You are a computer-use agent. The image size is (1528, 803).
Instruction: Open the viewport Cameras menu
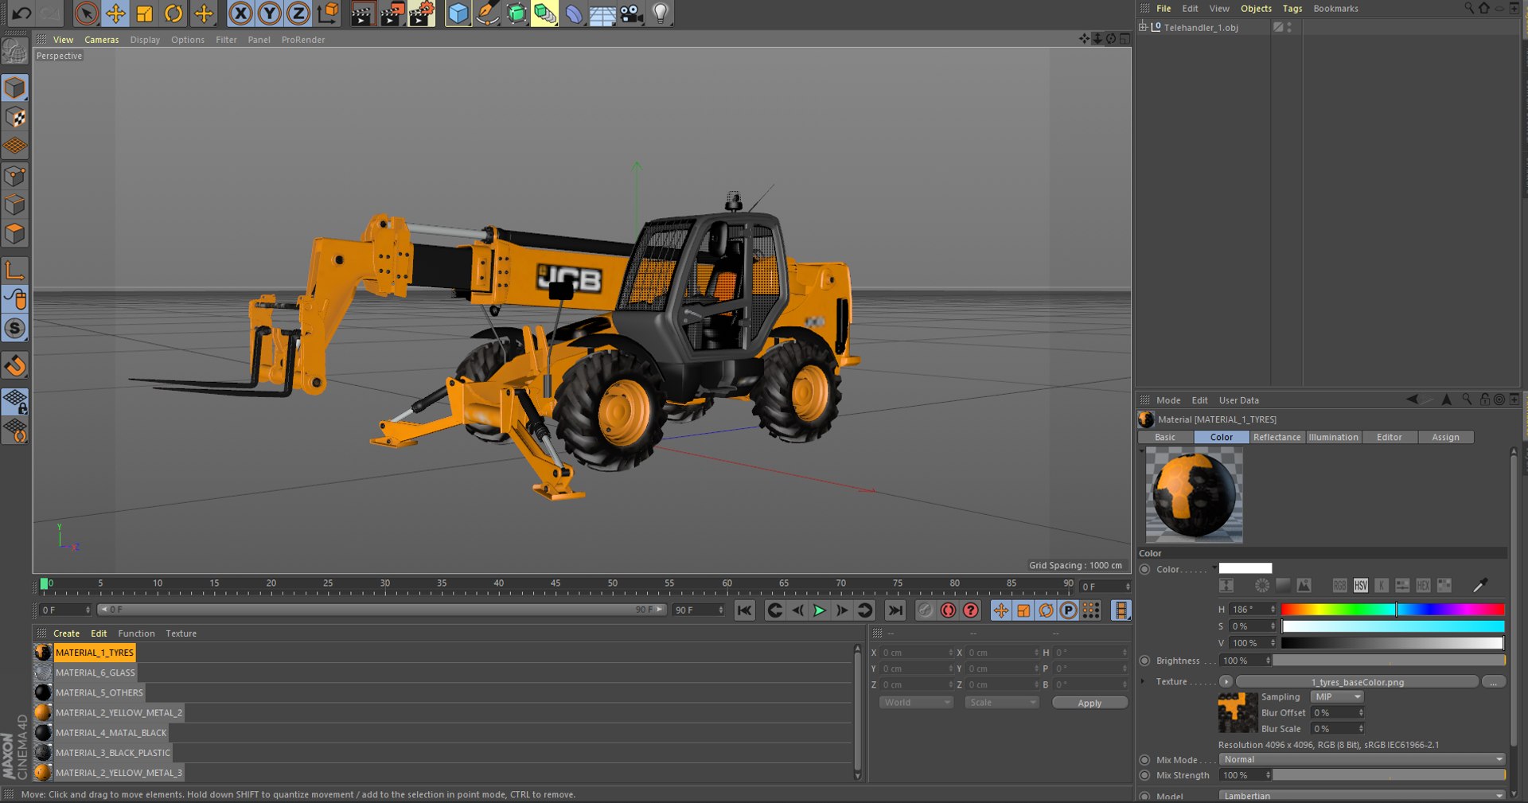[101, 40]
